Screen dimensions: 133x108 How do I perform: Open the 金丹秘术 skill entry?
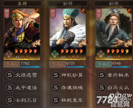[x=114, y=75]
